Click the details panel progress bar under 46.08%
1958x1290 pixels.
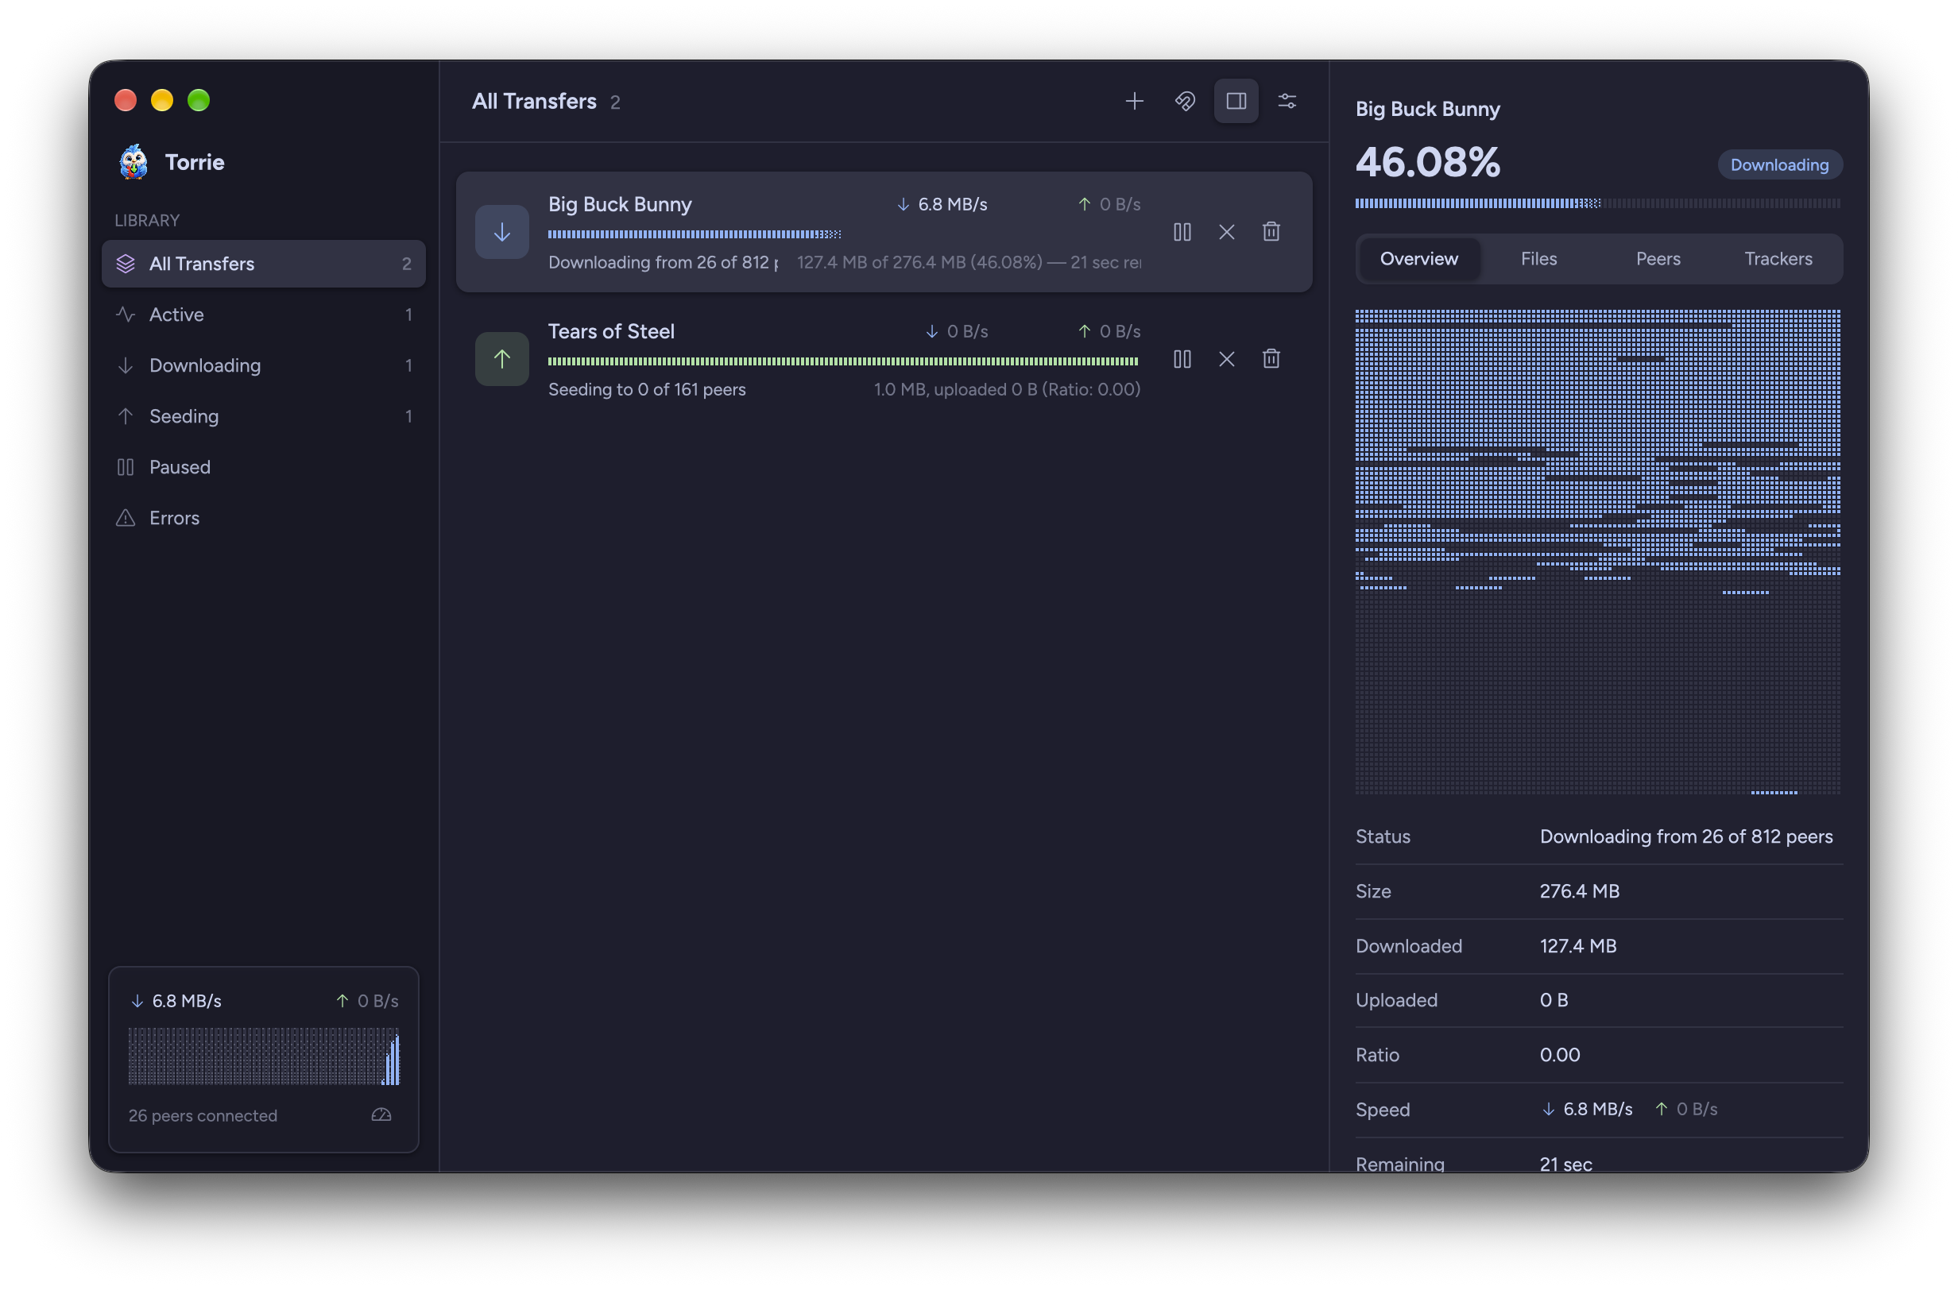pyautogui.click(x=1597, y=203)
